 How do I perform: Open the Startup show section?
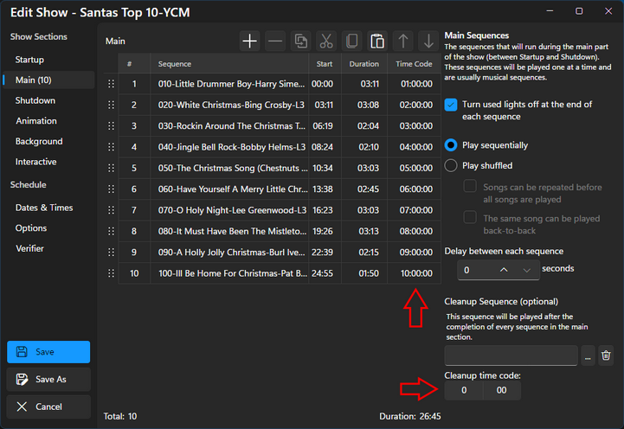tap(29, 60)
